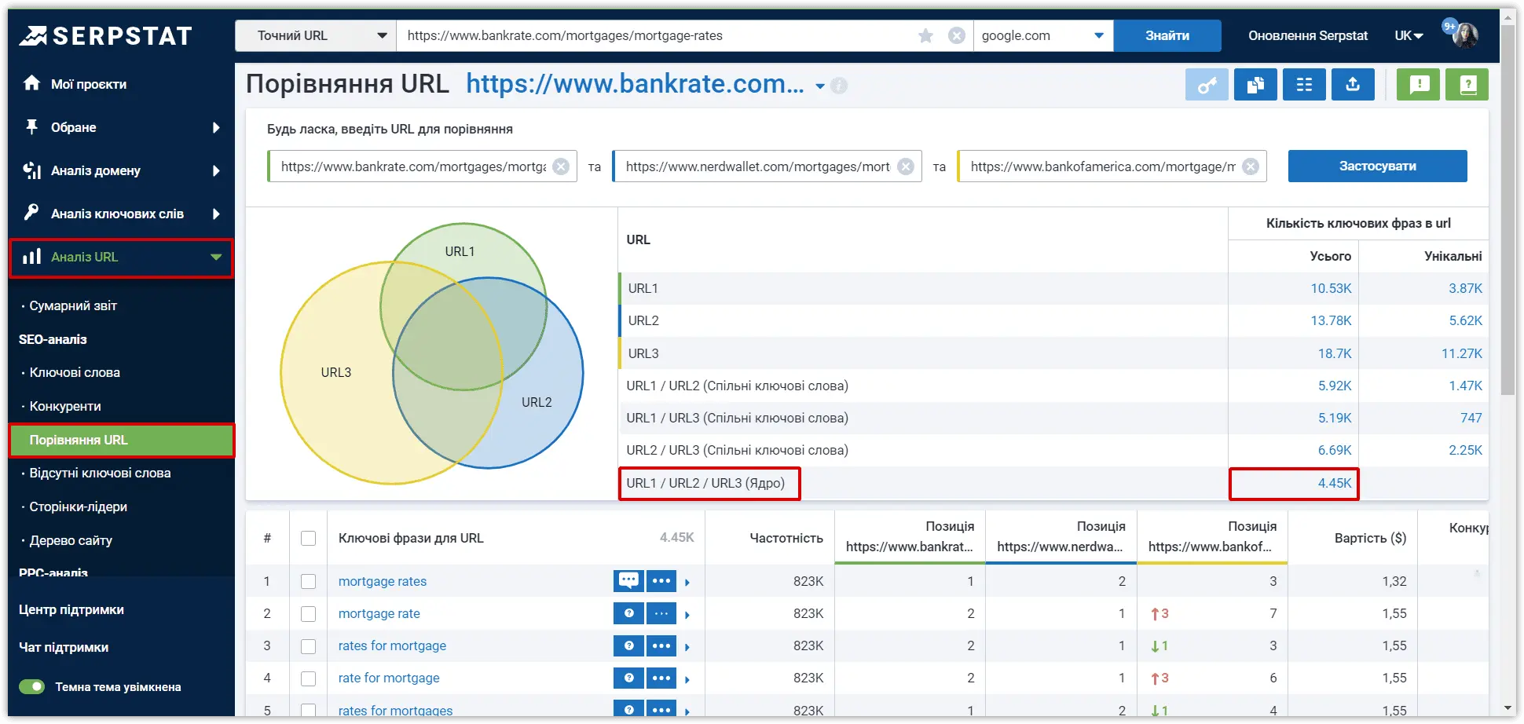Click the URL3 yellow circle in diagram
The image size is (1524, 724).
pos(335,372)
